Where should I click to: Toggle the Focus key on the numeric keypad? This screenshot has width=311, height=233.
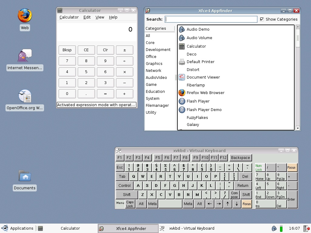tap(292, 167)
